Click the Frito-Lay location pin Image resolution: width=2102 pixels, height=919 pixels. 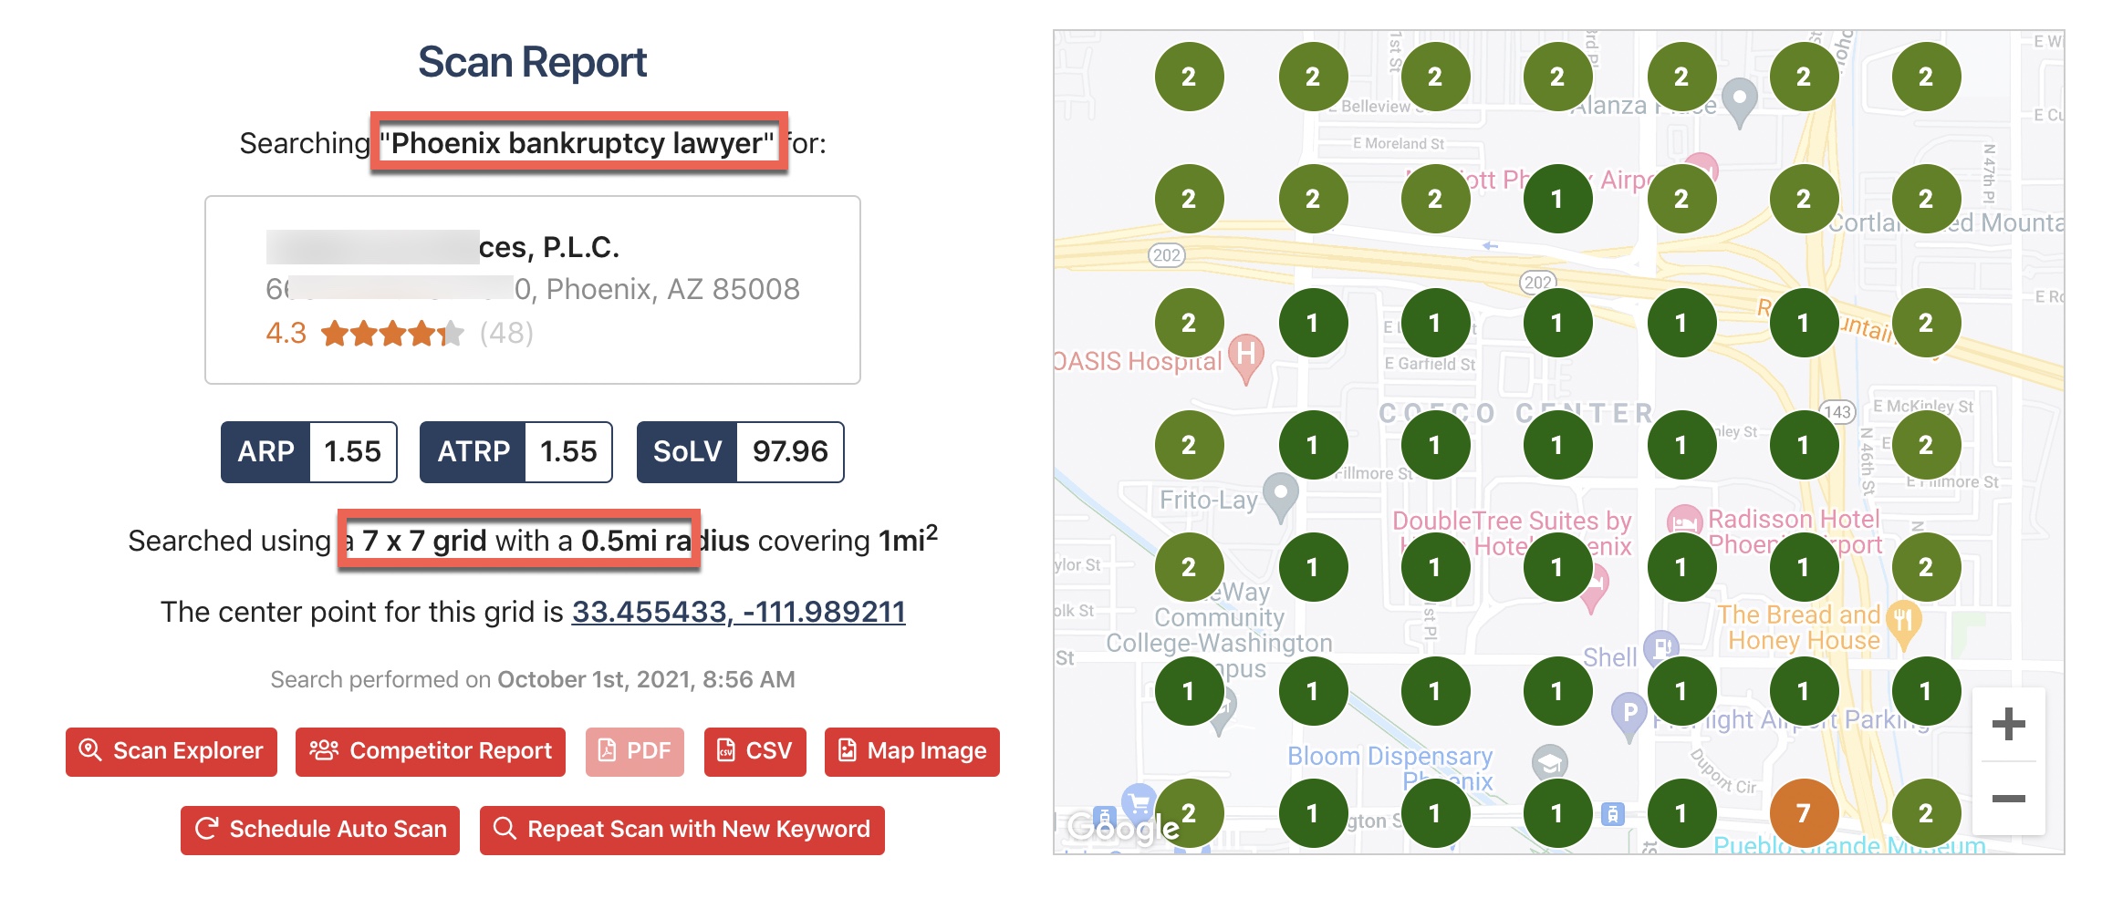pos(1280,495)
